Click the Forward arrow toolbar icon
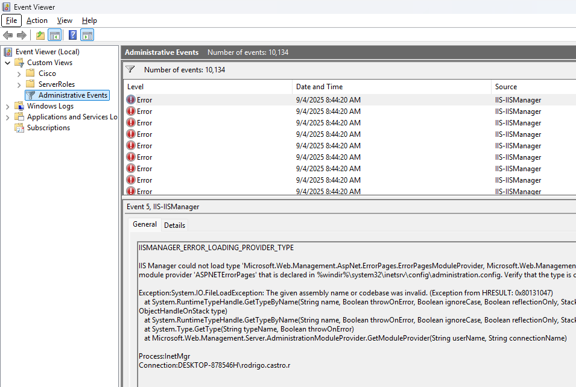The image size is (576, 387). coord(22,35)
